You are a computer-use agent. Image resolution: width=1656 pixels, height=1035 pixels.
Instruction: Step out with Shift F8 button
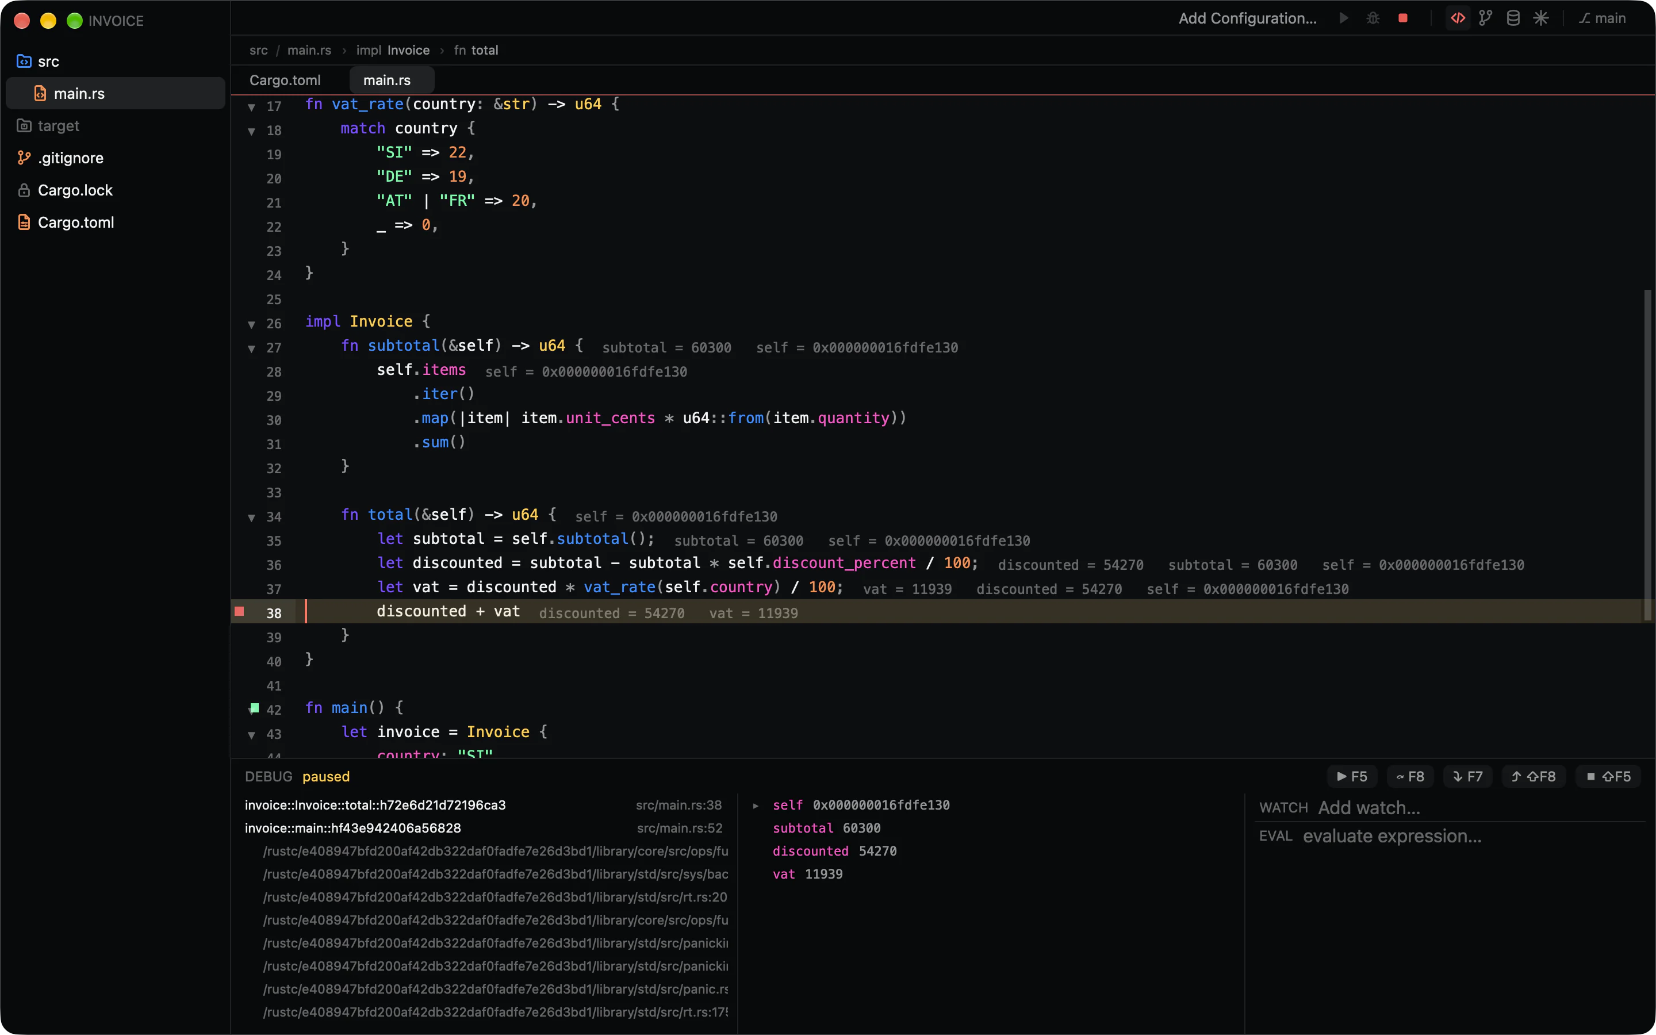click(x=1534, y=777)
